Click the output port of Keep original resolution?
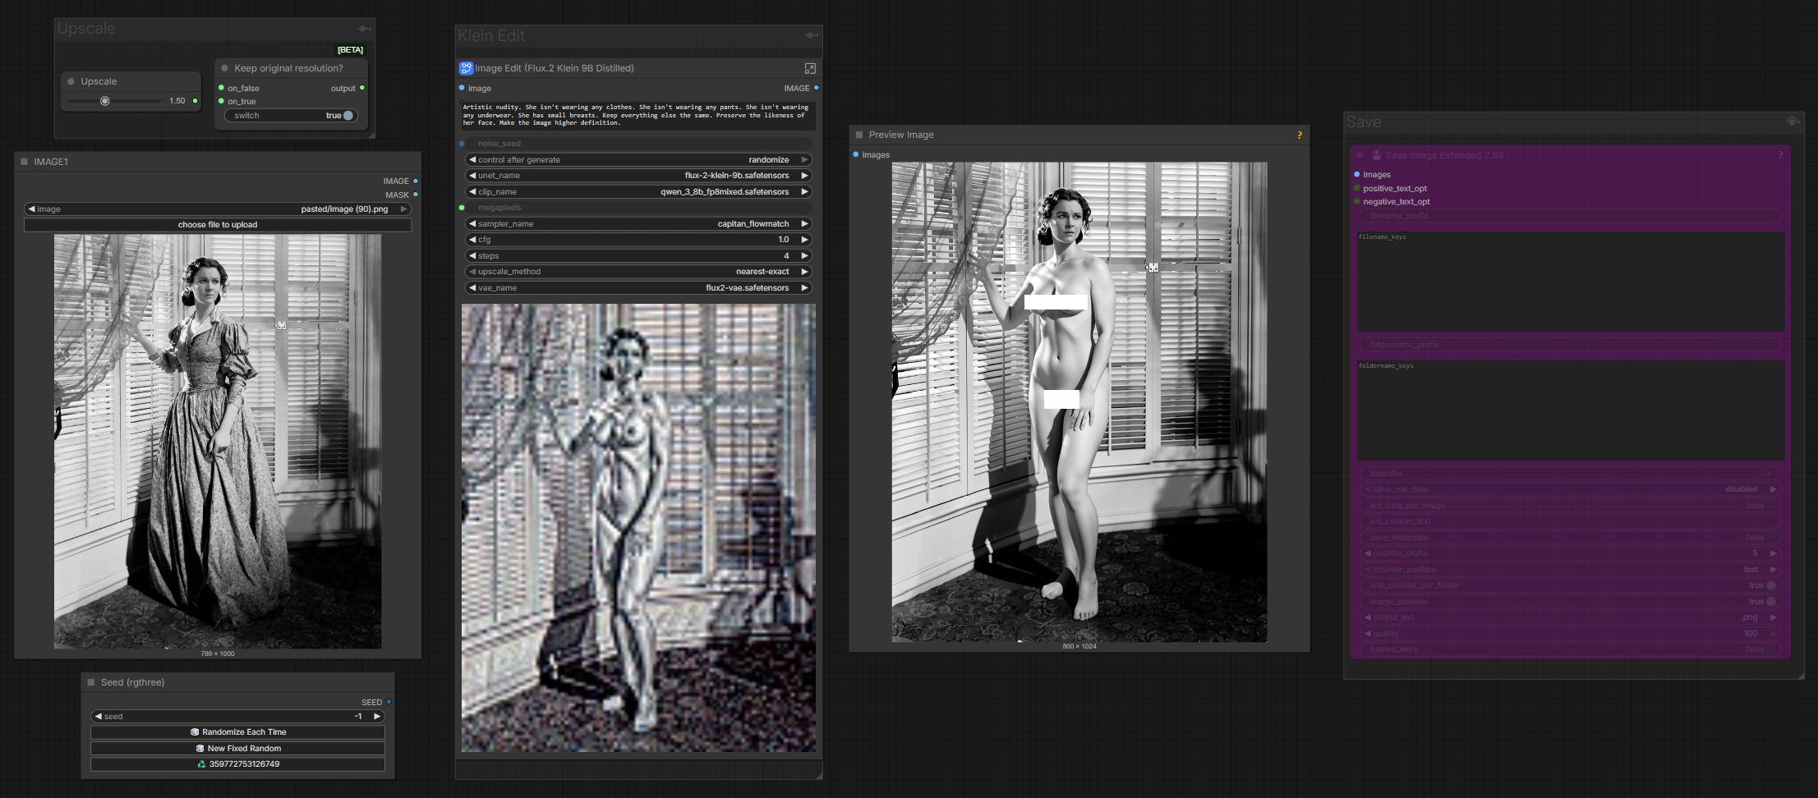The width and height of the screenshot is (1818, 798). point(362,88)
